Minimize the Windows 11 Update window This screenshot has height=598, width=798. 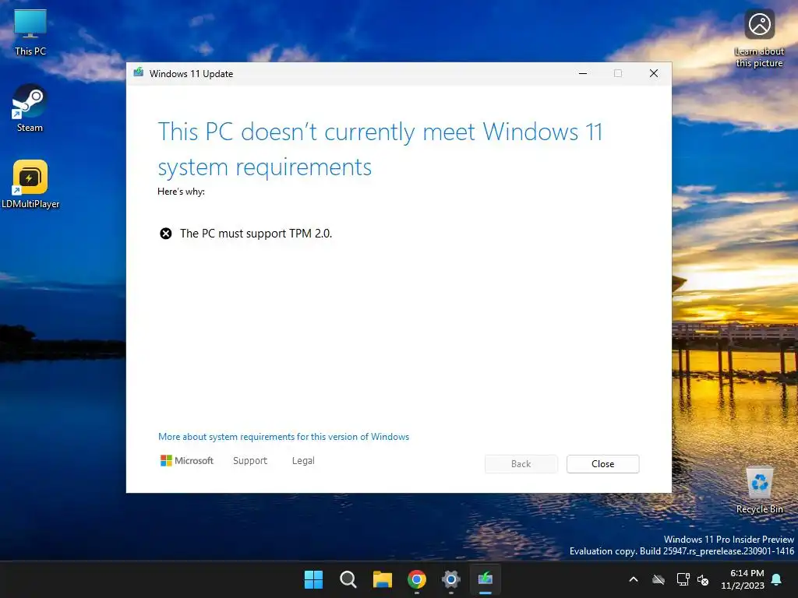coord(583,74)
